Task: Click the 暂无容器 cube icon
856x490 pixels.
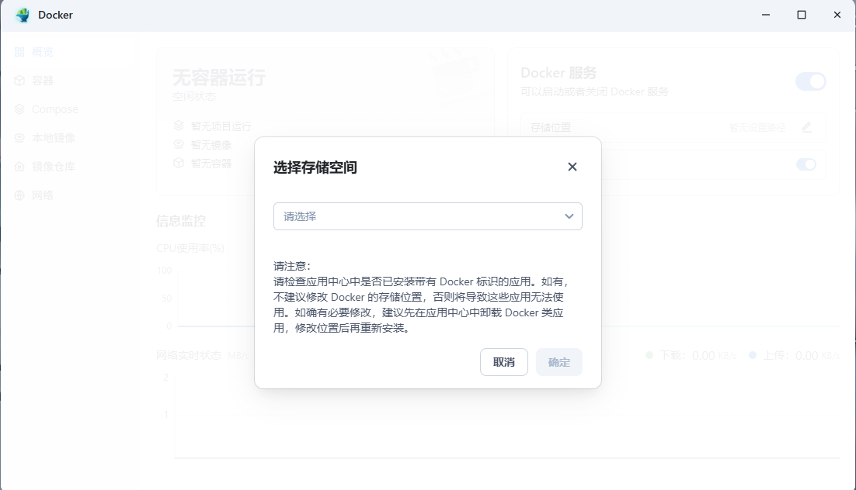Action: click(179, 163)
